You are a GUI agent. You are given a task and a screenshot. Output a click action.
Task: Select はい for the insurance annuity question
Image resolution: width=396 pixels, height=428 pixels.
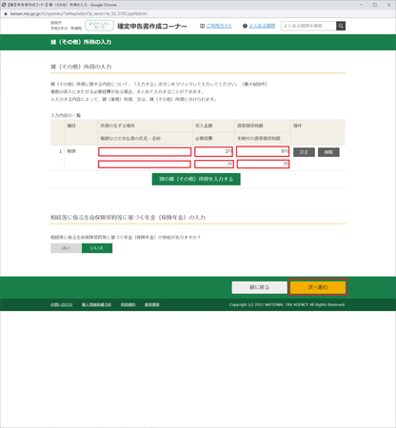pos(66,248)
